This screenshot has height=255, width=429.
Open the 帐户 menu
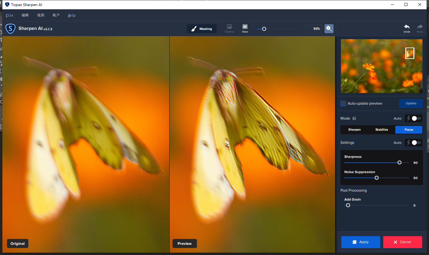click(x=56, y=15)
